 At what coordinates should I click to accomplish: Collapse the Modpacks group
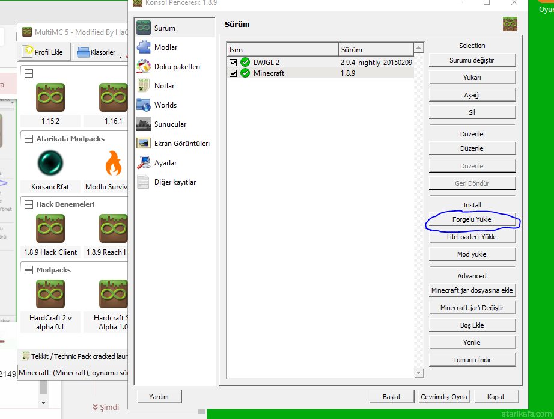point(29,270)
